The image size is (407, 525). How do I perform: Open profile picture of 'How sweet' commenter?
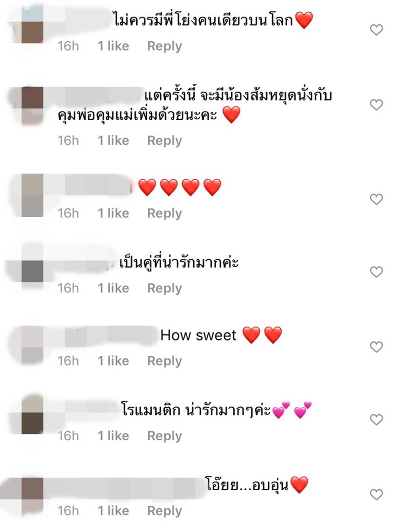32,347
